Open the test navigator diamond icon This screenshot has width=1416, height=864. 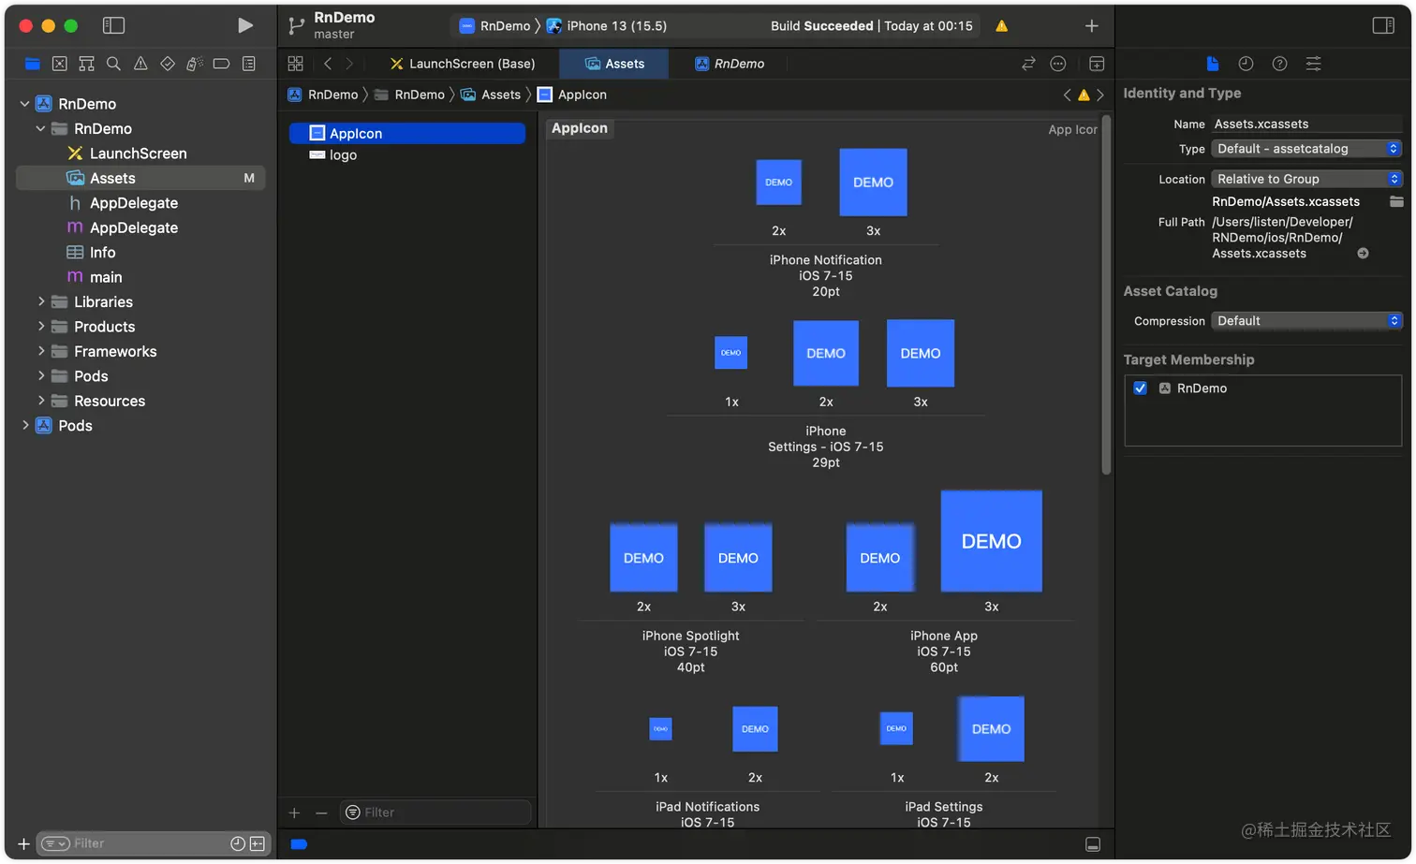point(168,64)
